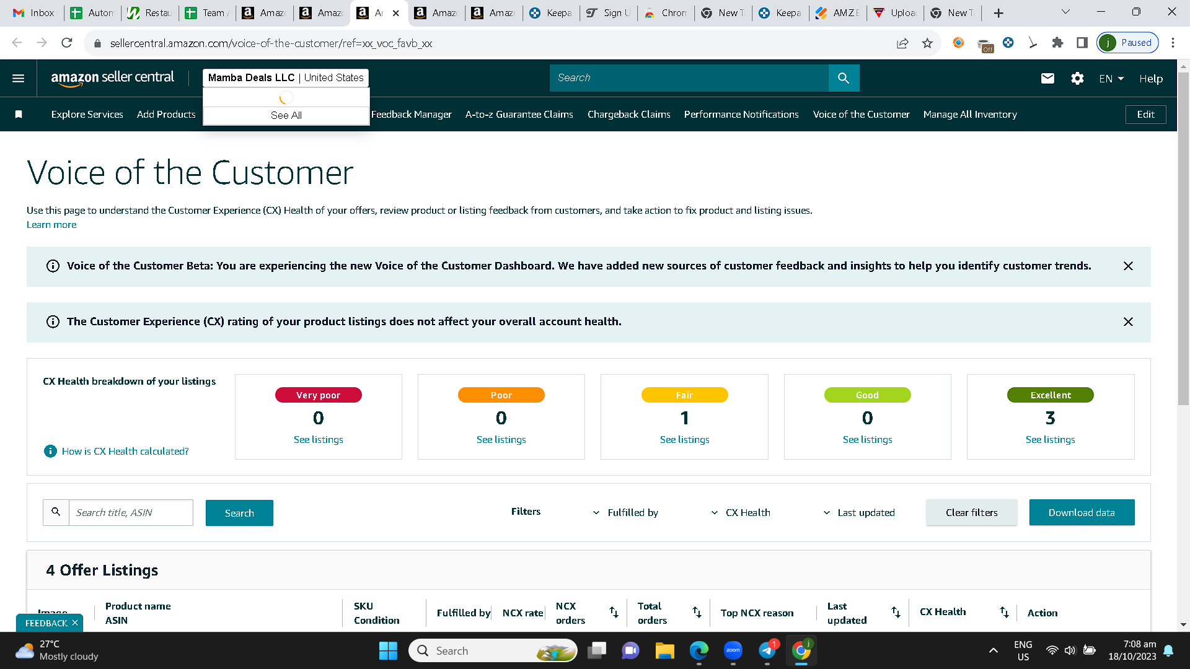Toggle Chrome side panel icon
The width and height of the screenshot is (1190, 669).
(x=1082, y=43)
